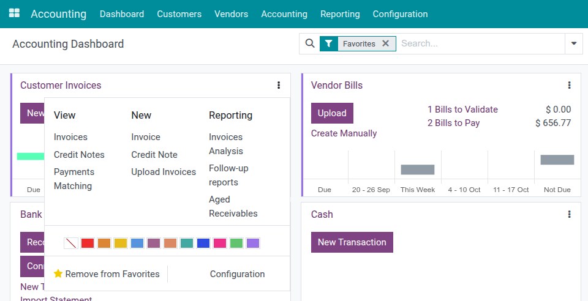The width and height of the screenshot is (588, 301).
Task: Click the Accounting app title
Action: click(x=59, y=14)
